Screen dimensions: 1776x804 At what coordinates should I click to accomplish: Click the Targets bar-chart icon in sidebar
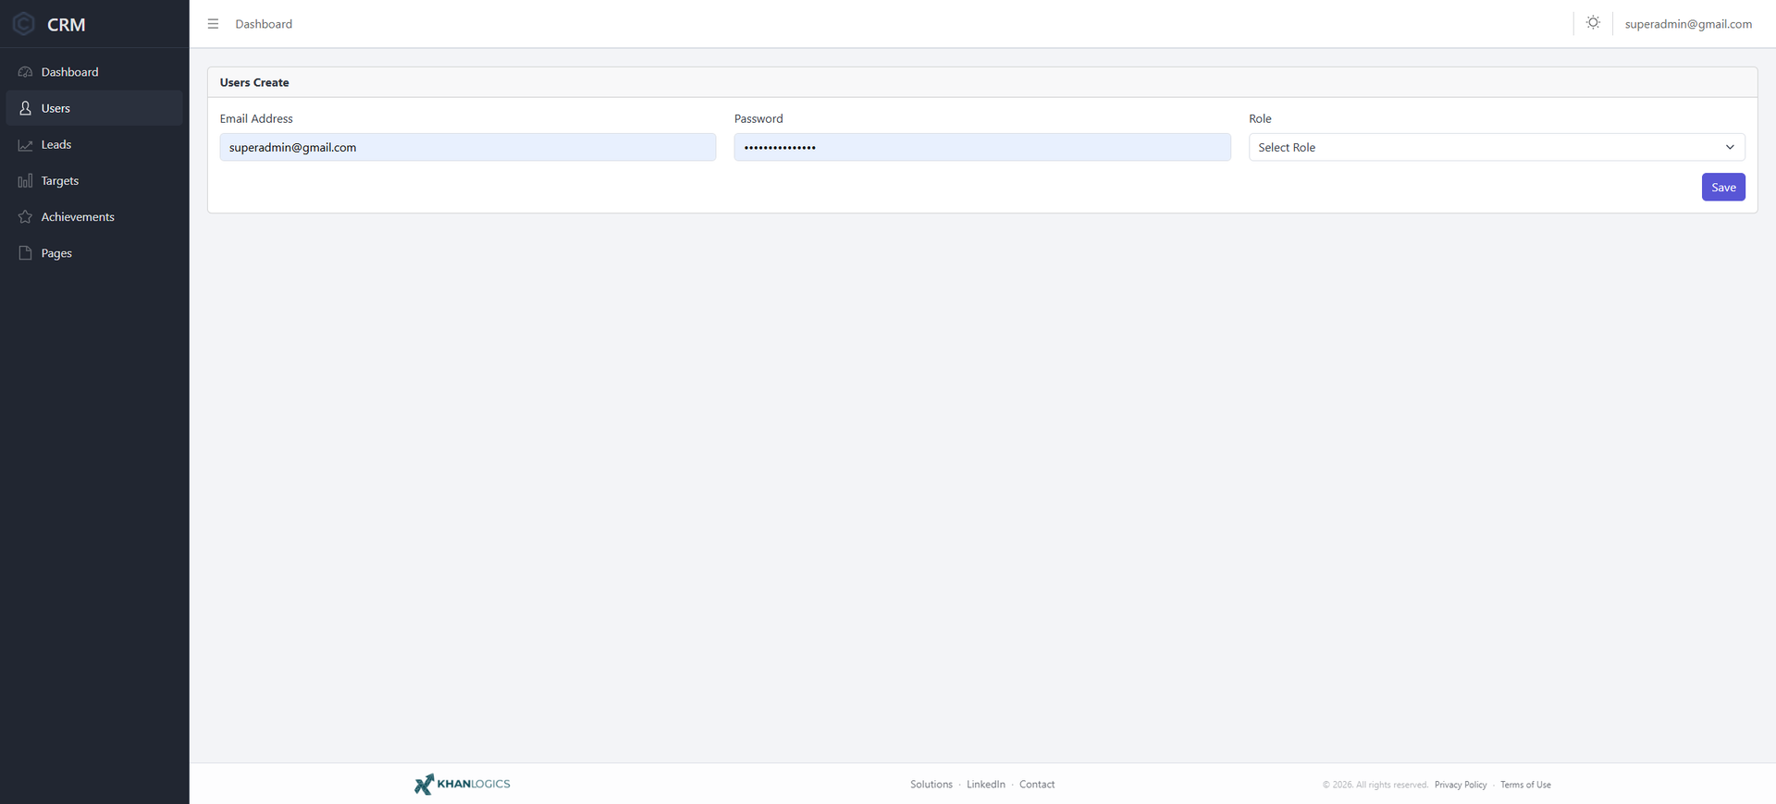click(25, 181)
